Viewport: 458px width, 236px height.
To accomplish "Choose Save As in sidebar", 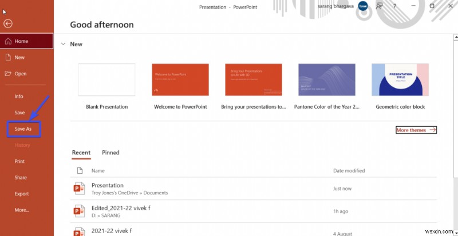I will coord(23,129).
